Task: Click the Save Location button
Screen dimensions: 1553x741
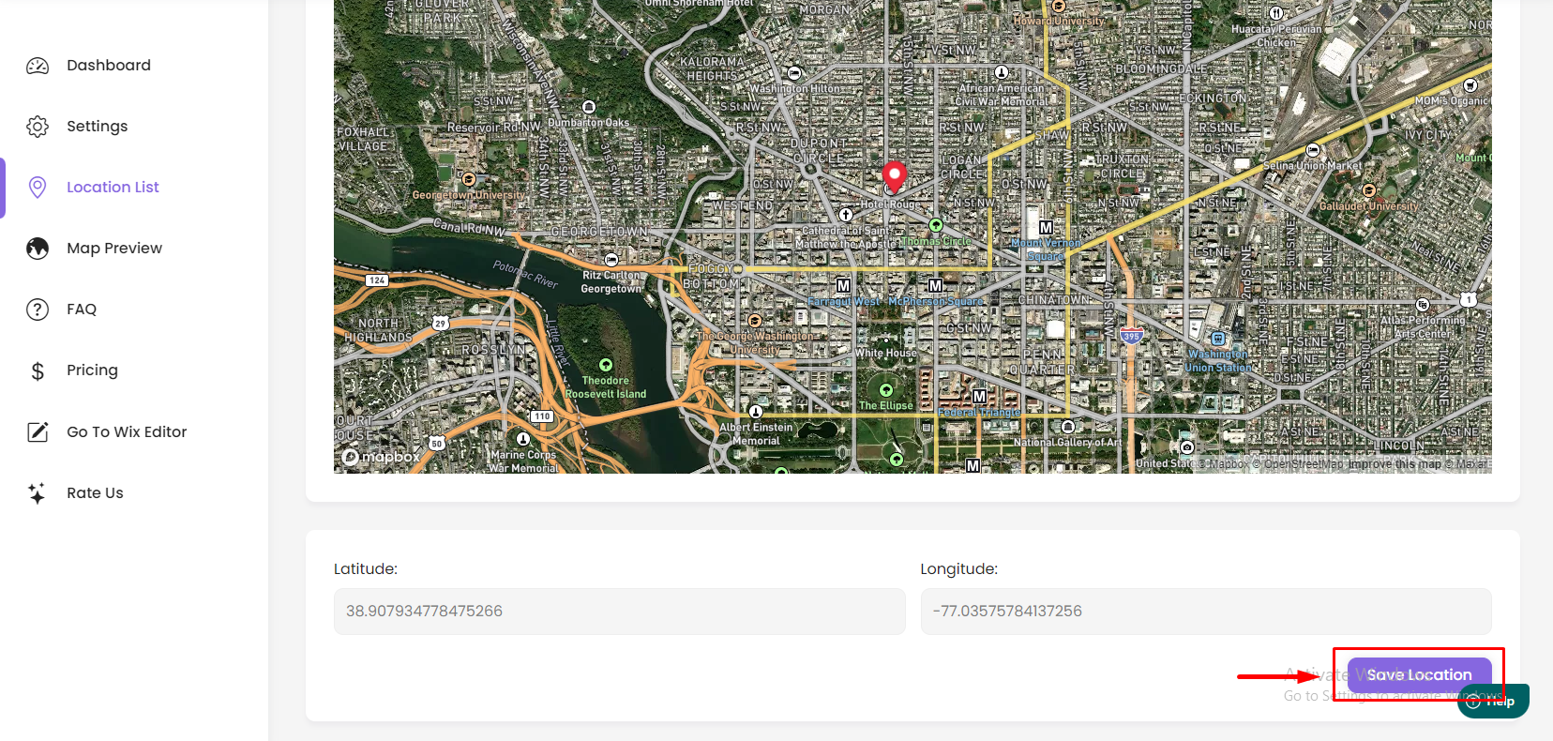Action: point(1419,674)
